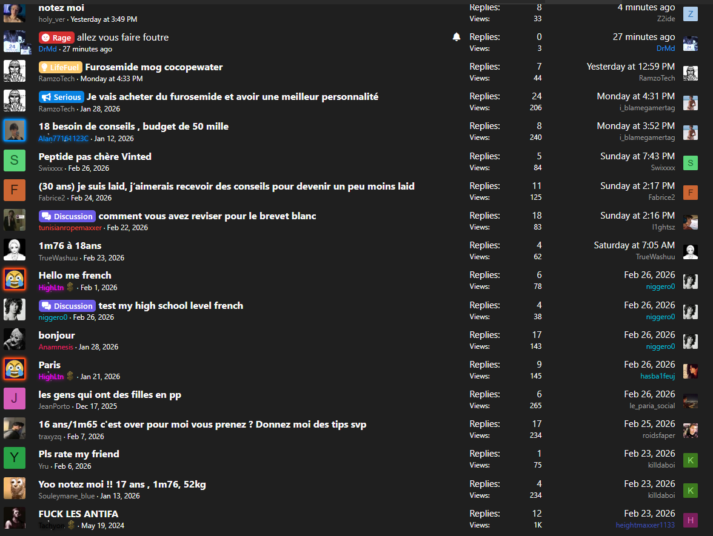This screenshot has width=713, height=536.
Task: Click Discussion tag on brevet blanc thread
Action: pyautogui.click(x=67, y=216)
